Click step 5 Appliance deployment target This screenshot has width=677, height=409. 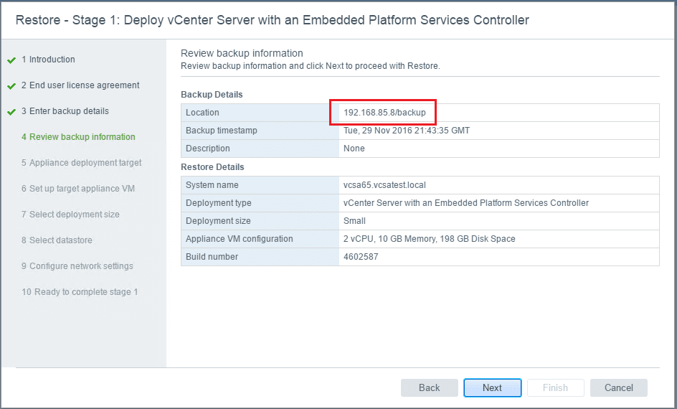point(81,163)
